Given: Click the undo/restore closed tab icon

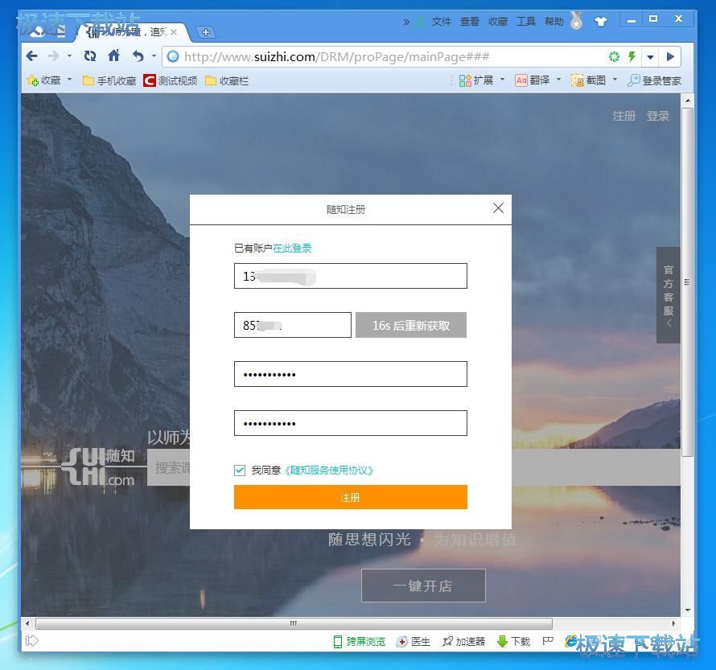Looking at the screenshot, I should pyautogui.click(x=138, y=56).
